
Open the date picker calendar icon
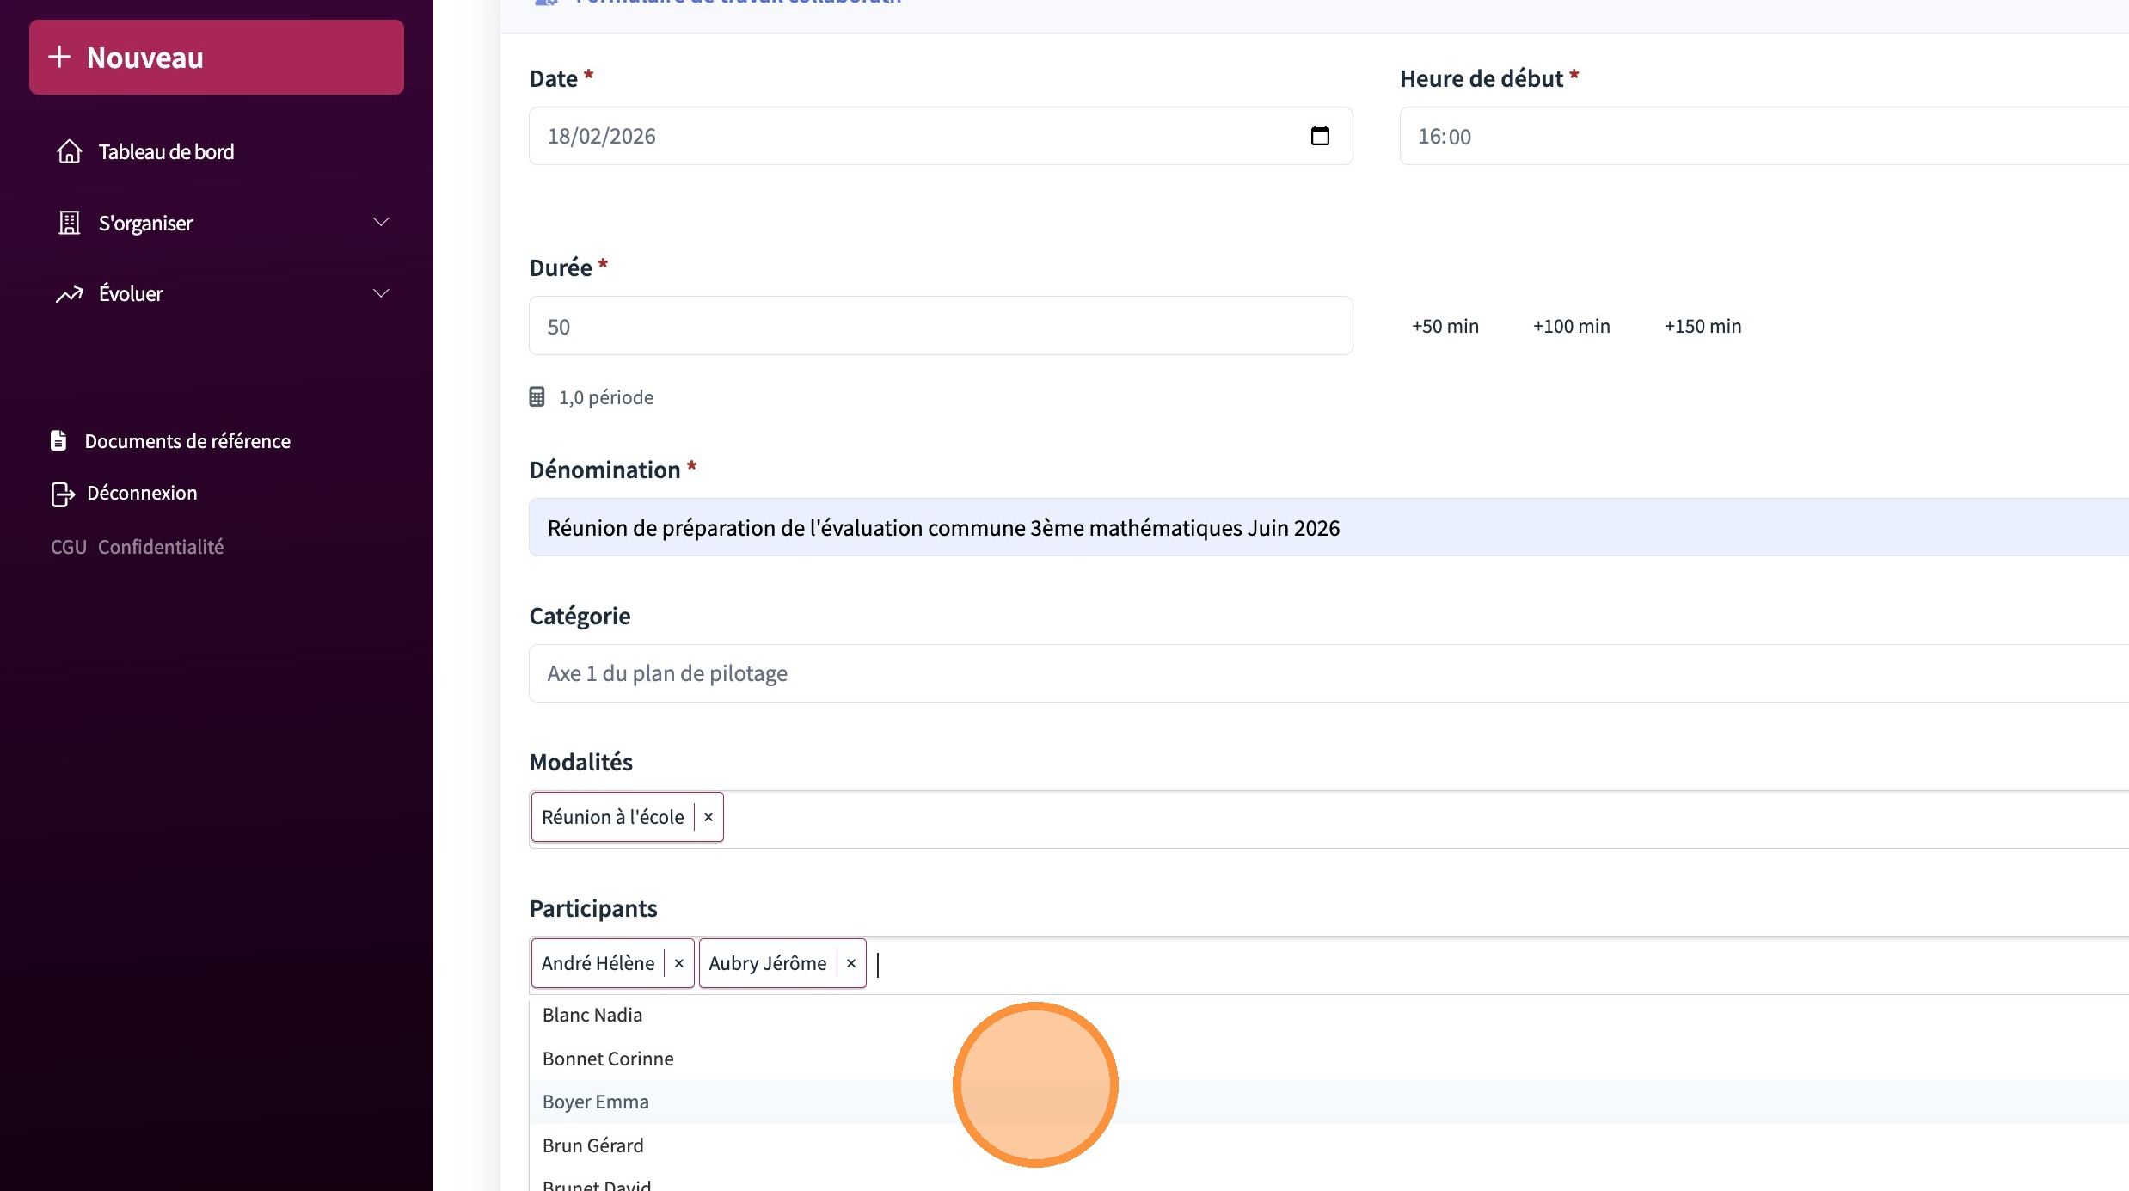click(1319, 136)
